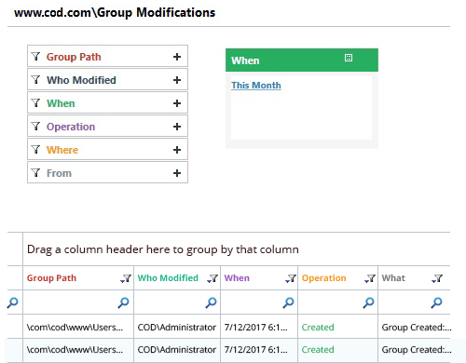The image size is (466, 363).
Task: Open Who Modified column filter funnel
Action: coord(212,278)
